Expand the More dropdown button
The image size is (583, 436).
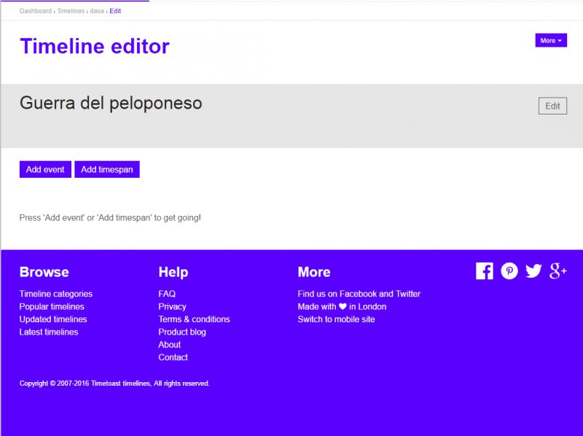click(551, 40)
